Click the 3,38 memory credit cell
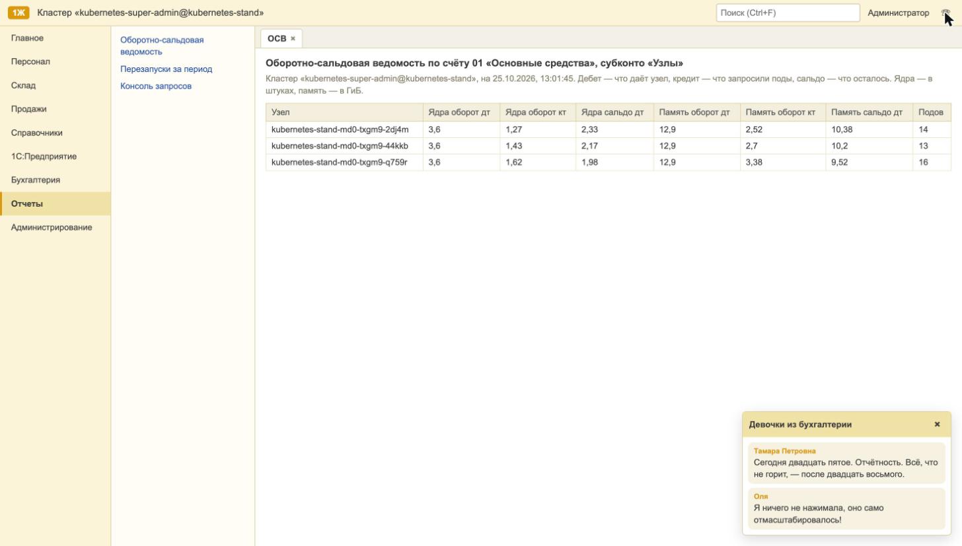962x546 pixels. point(782,162)
